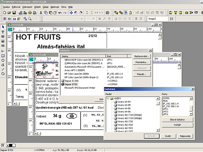The width and height of the screenshot is (203, 152).
Task: Open the Soubor menu
Action: coord(6,7)
